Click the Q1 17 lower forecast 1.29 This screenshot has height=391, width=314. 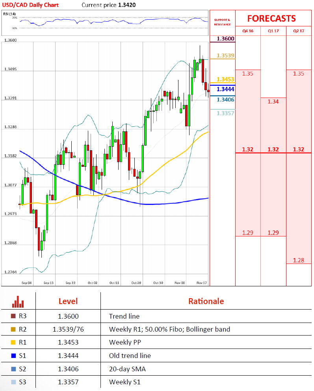(273, 232)
